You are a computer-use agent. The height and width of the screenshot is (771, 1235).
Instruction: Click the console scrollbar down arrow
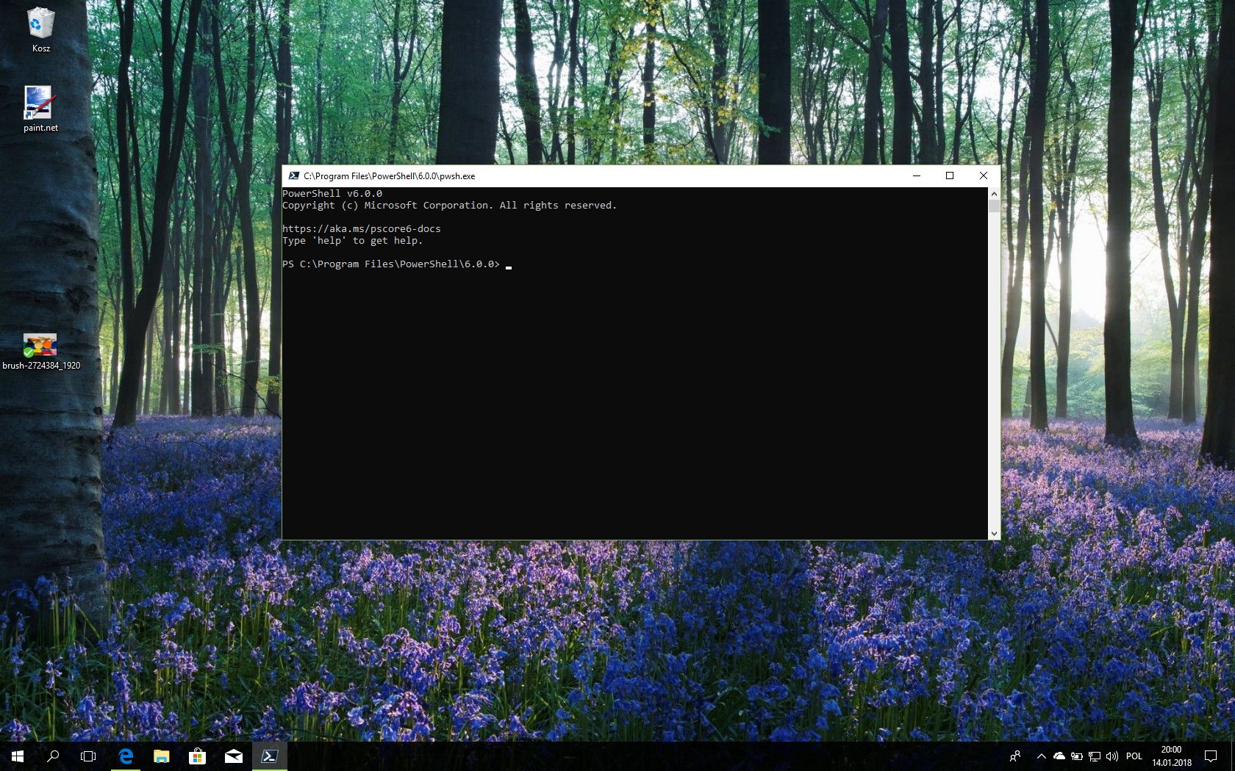point(994,534)
